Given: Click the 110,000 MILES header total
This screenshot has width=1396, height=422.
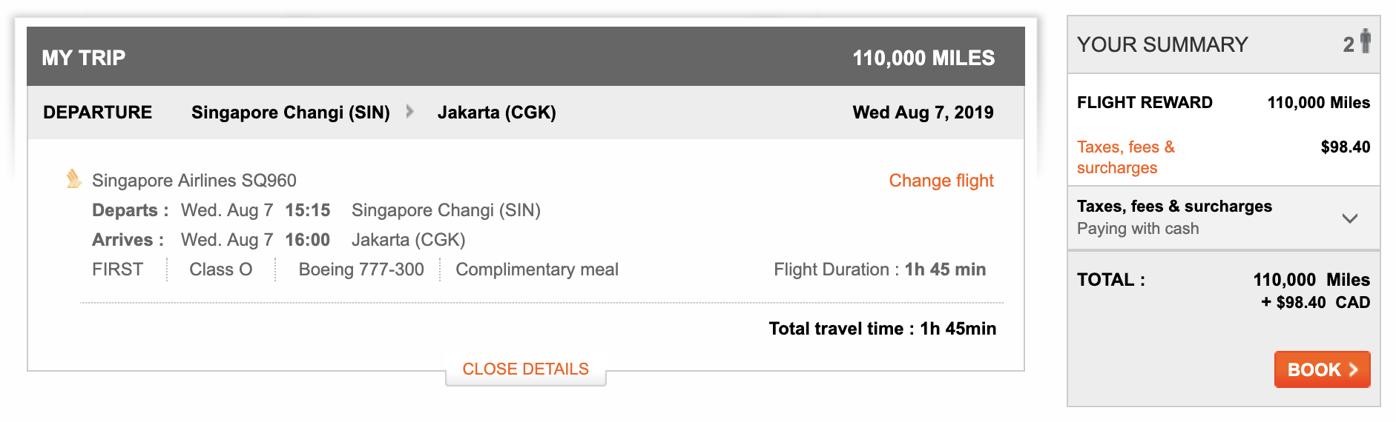Looking at the screenshot, I should coord(923,58).
